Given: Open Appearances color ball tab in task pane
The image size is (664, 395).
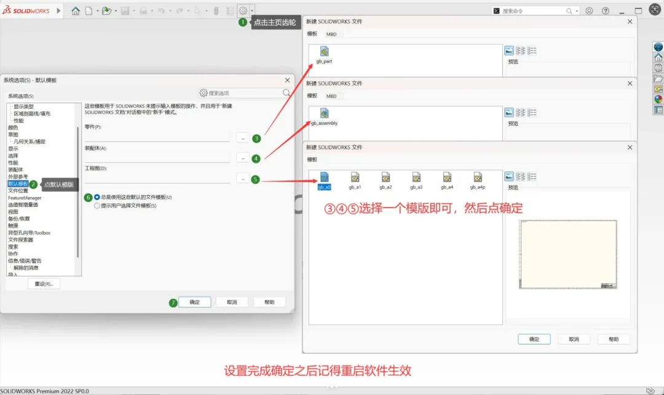Looking at the screenshot, I should click(x=658, y=100).
